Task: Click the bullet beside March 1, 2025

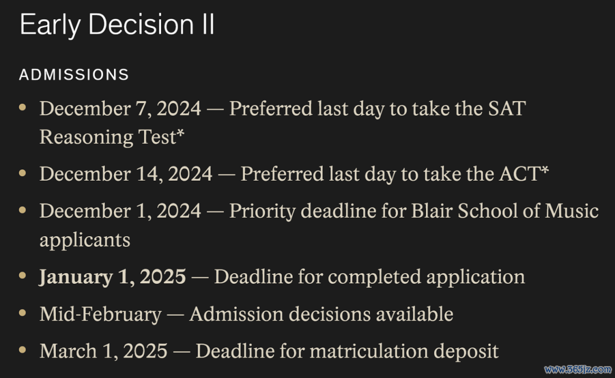Action: (x=22, y=349)
